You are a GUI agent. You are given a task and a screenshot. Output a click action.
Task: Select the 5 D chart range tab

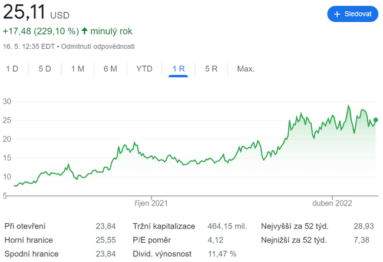click(45, 69)
